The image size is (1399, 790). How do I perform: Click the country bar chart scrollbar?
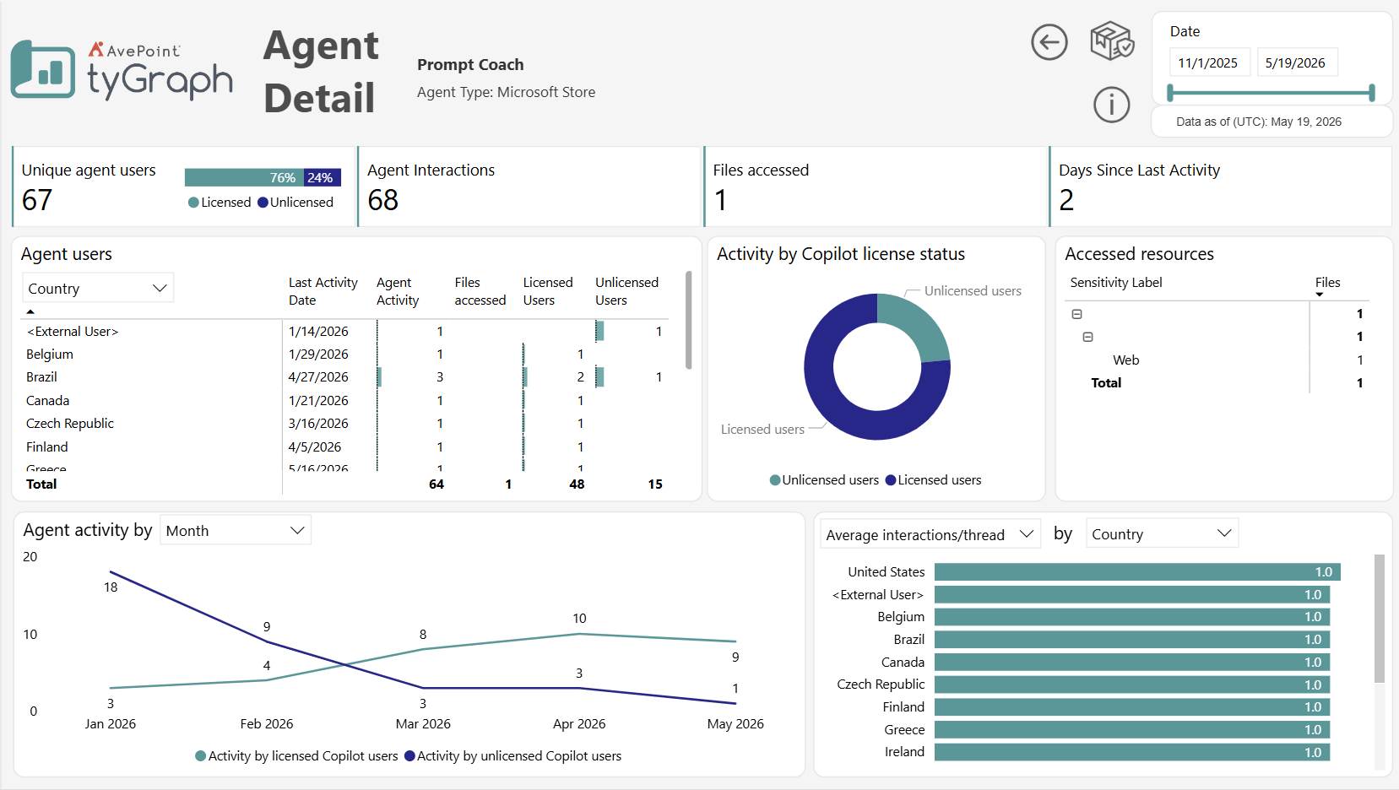pyautogui.click(x=1380, y=618)
